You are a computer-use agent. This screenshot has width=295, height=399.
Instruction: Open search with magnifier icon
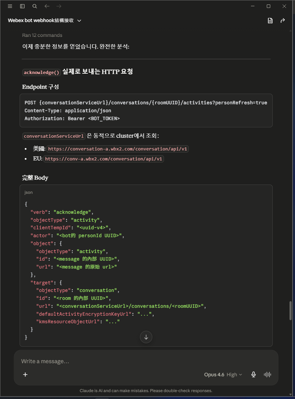click(35, 6)
